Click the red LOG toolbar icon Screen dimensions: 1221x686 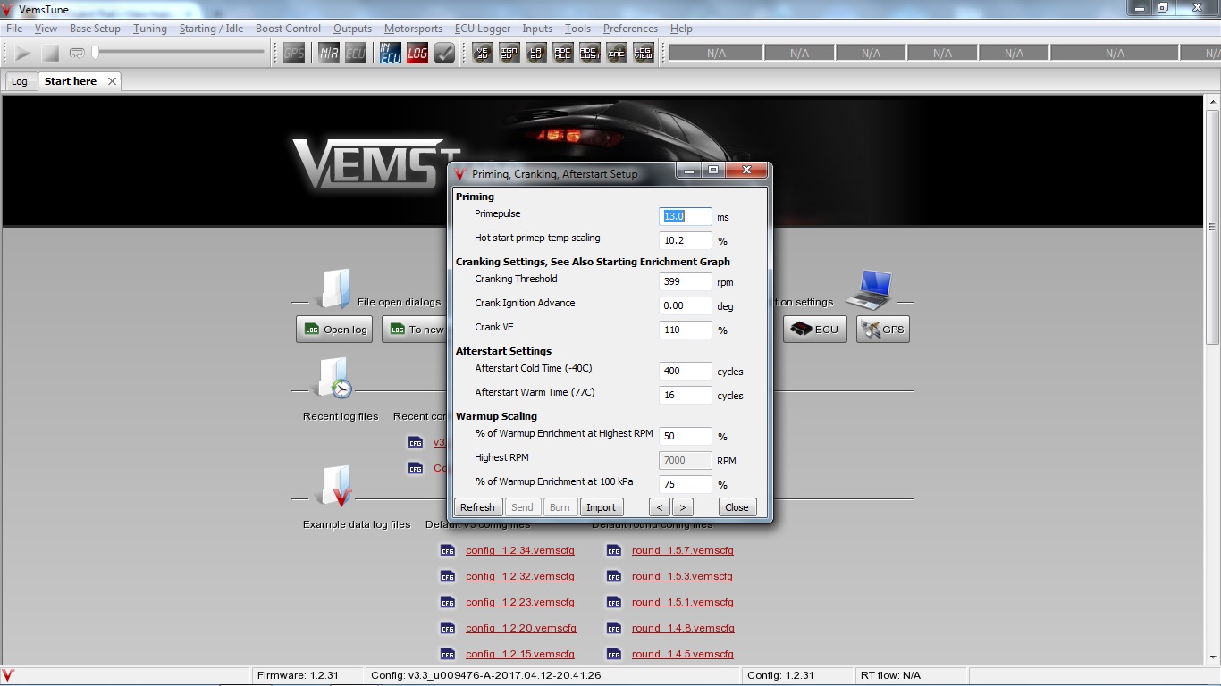[x=417, y=54]
